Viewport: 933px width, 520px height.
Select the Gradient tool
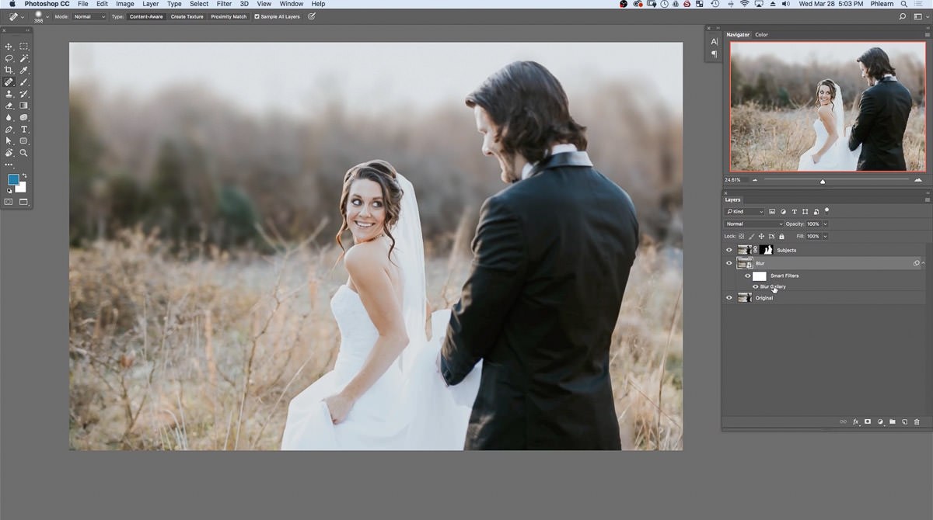tap(24, 106)
